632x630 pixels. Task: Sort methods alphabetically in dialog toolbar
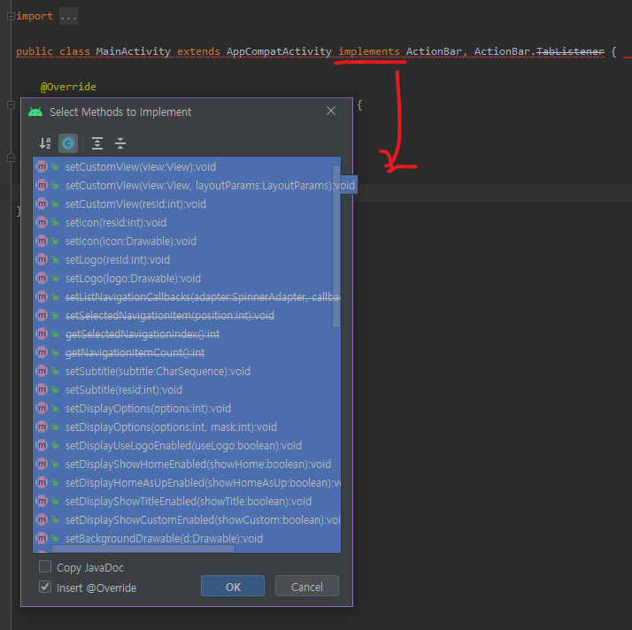tap(45, 143)
